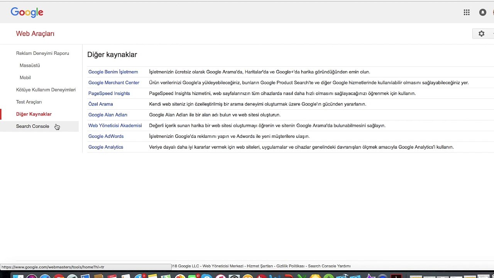
Task: Open Search Console Yardımı footer link
Action: 329,266
